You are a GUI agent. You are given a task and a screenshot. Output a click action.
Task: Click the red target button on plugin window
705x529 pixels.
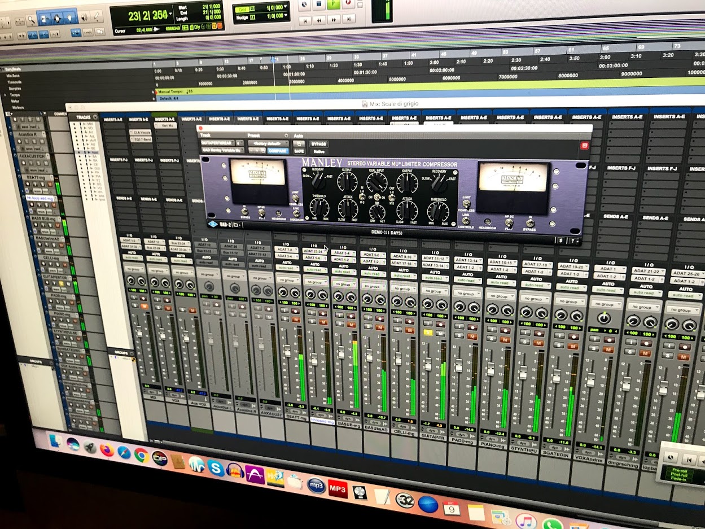coord(584,145)
